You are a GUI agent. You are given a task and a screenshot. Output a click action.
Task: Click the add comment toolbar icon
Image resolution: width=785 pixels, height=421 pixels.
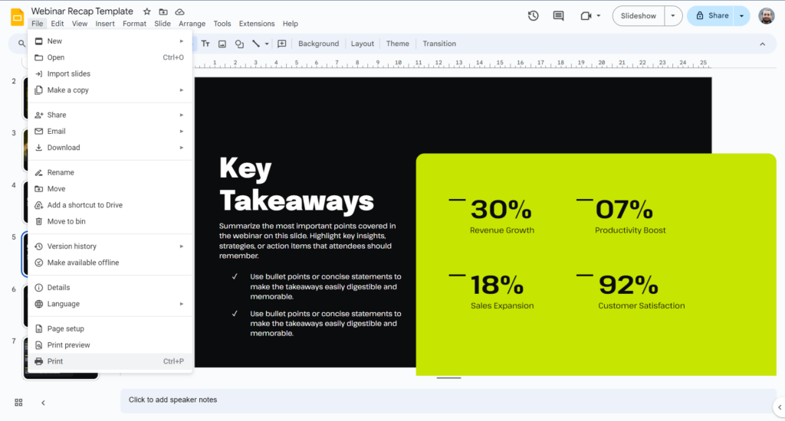282,44
